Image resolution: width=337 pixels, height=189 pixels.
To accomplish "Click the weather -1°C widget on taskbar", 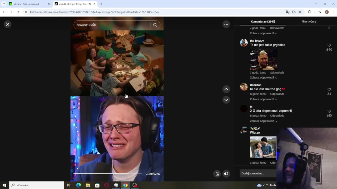I will click(266, 185).
